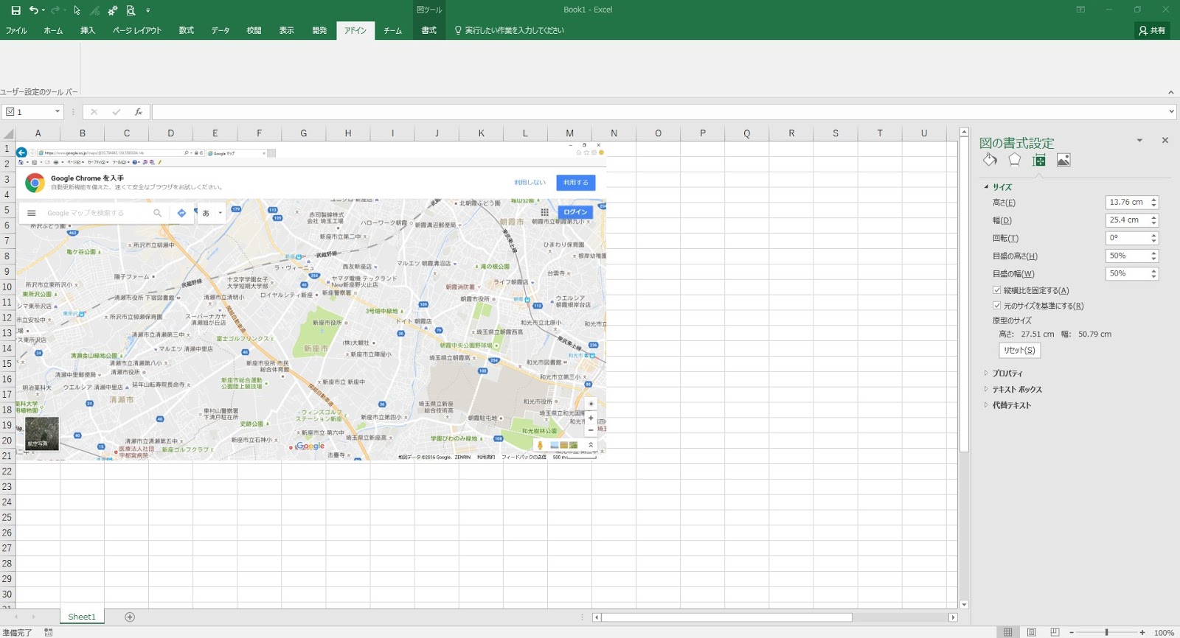Click the gears icon in quick access toolbar

(x=112, y=10)
